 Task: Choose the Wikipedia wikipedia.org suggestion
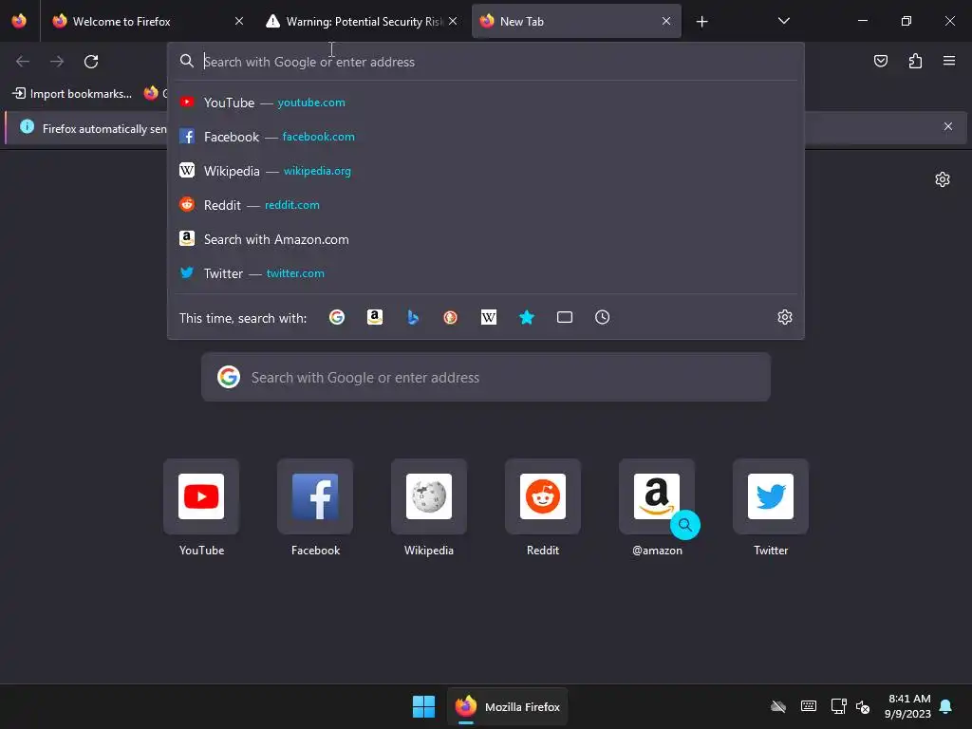(486, 171)
